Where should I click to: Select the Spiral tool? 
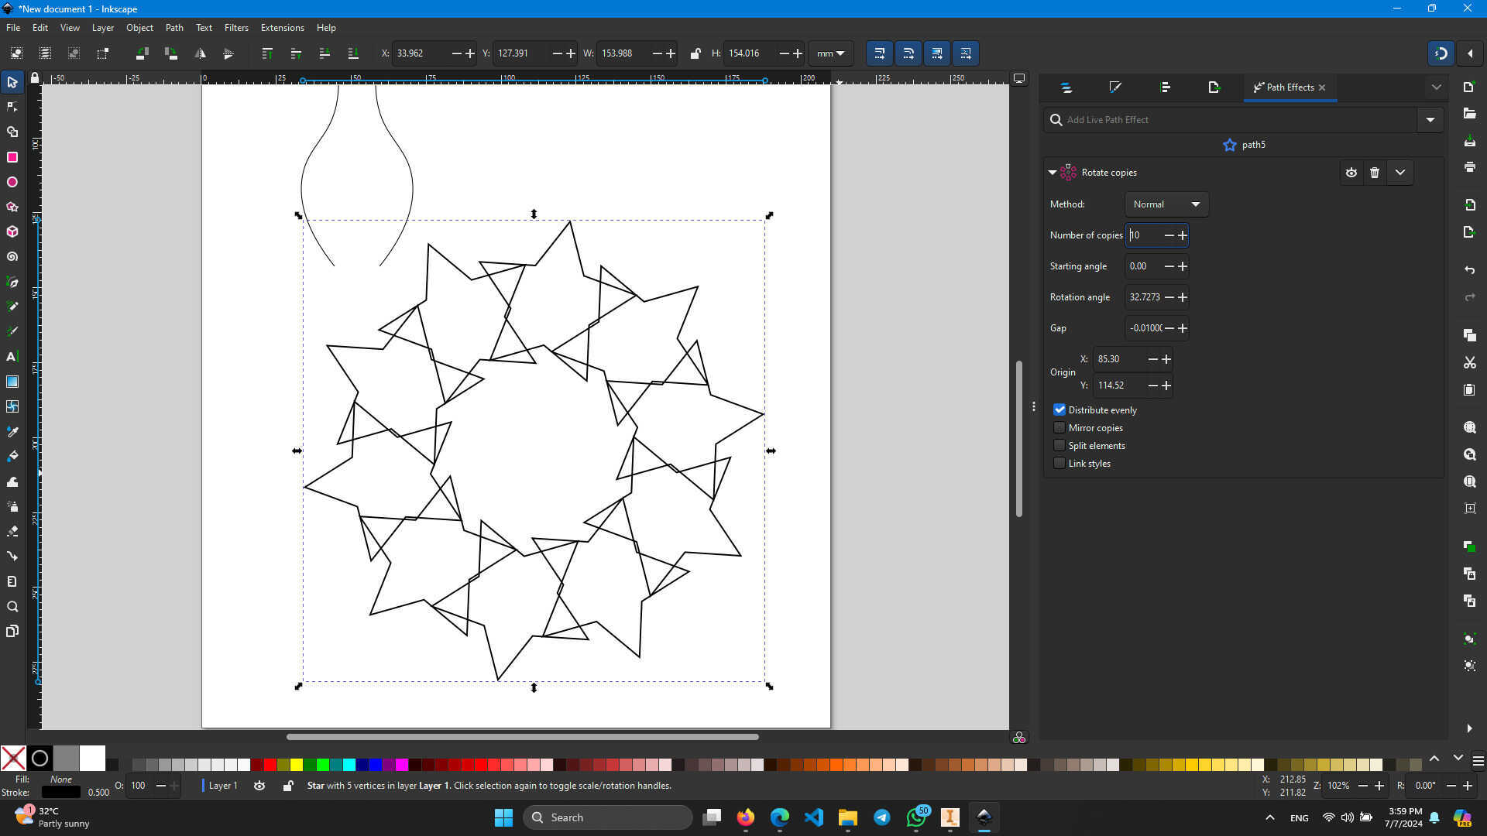12,256
